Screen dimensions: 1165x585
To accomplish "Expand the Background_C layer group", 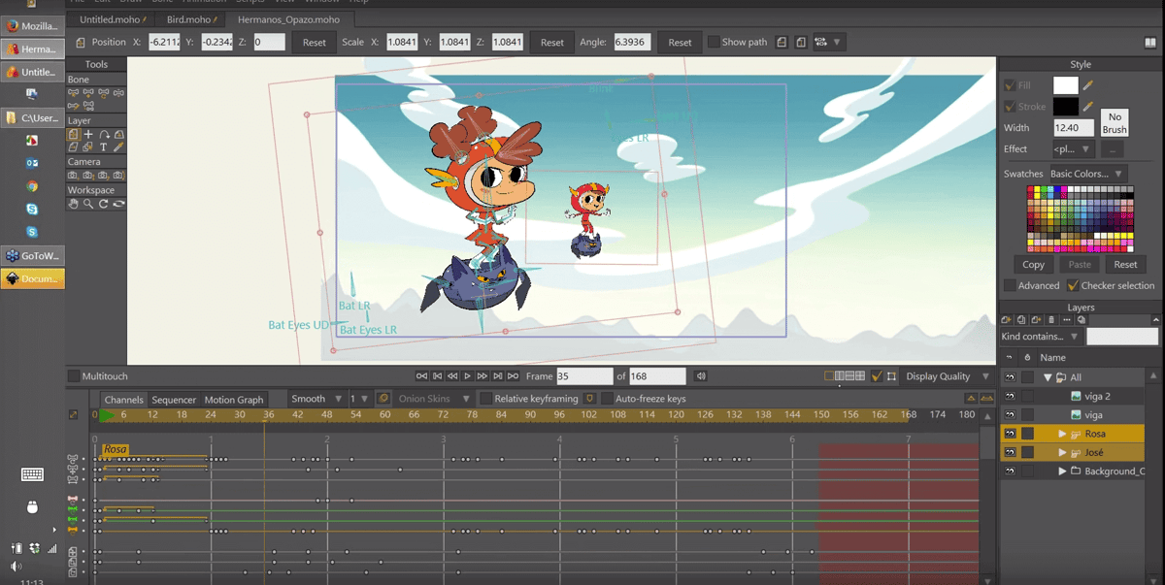I will coord(1062,471).
